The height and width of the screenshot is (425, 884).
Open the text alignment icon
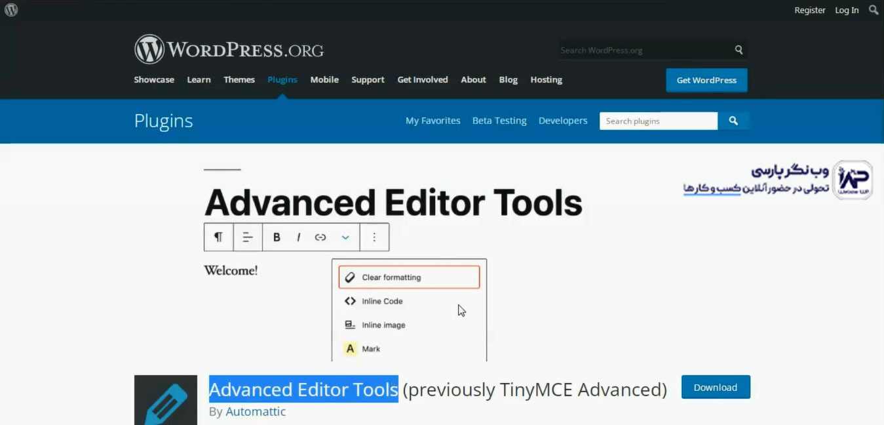pyautogui.click(x=248, y=237)
